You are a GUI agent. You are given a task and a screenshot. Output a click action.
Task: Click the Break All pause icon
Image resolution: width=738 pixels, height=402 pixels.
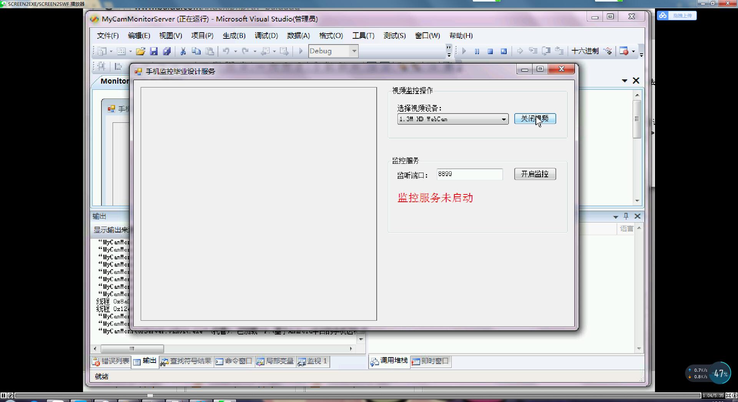point(477,51)
